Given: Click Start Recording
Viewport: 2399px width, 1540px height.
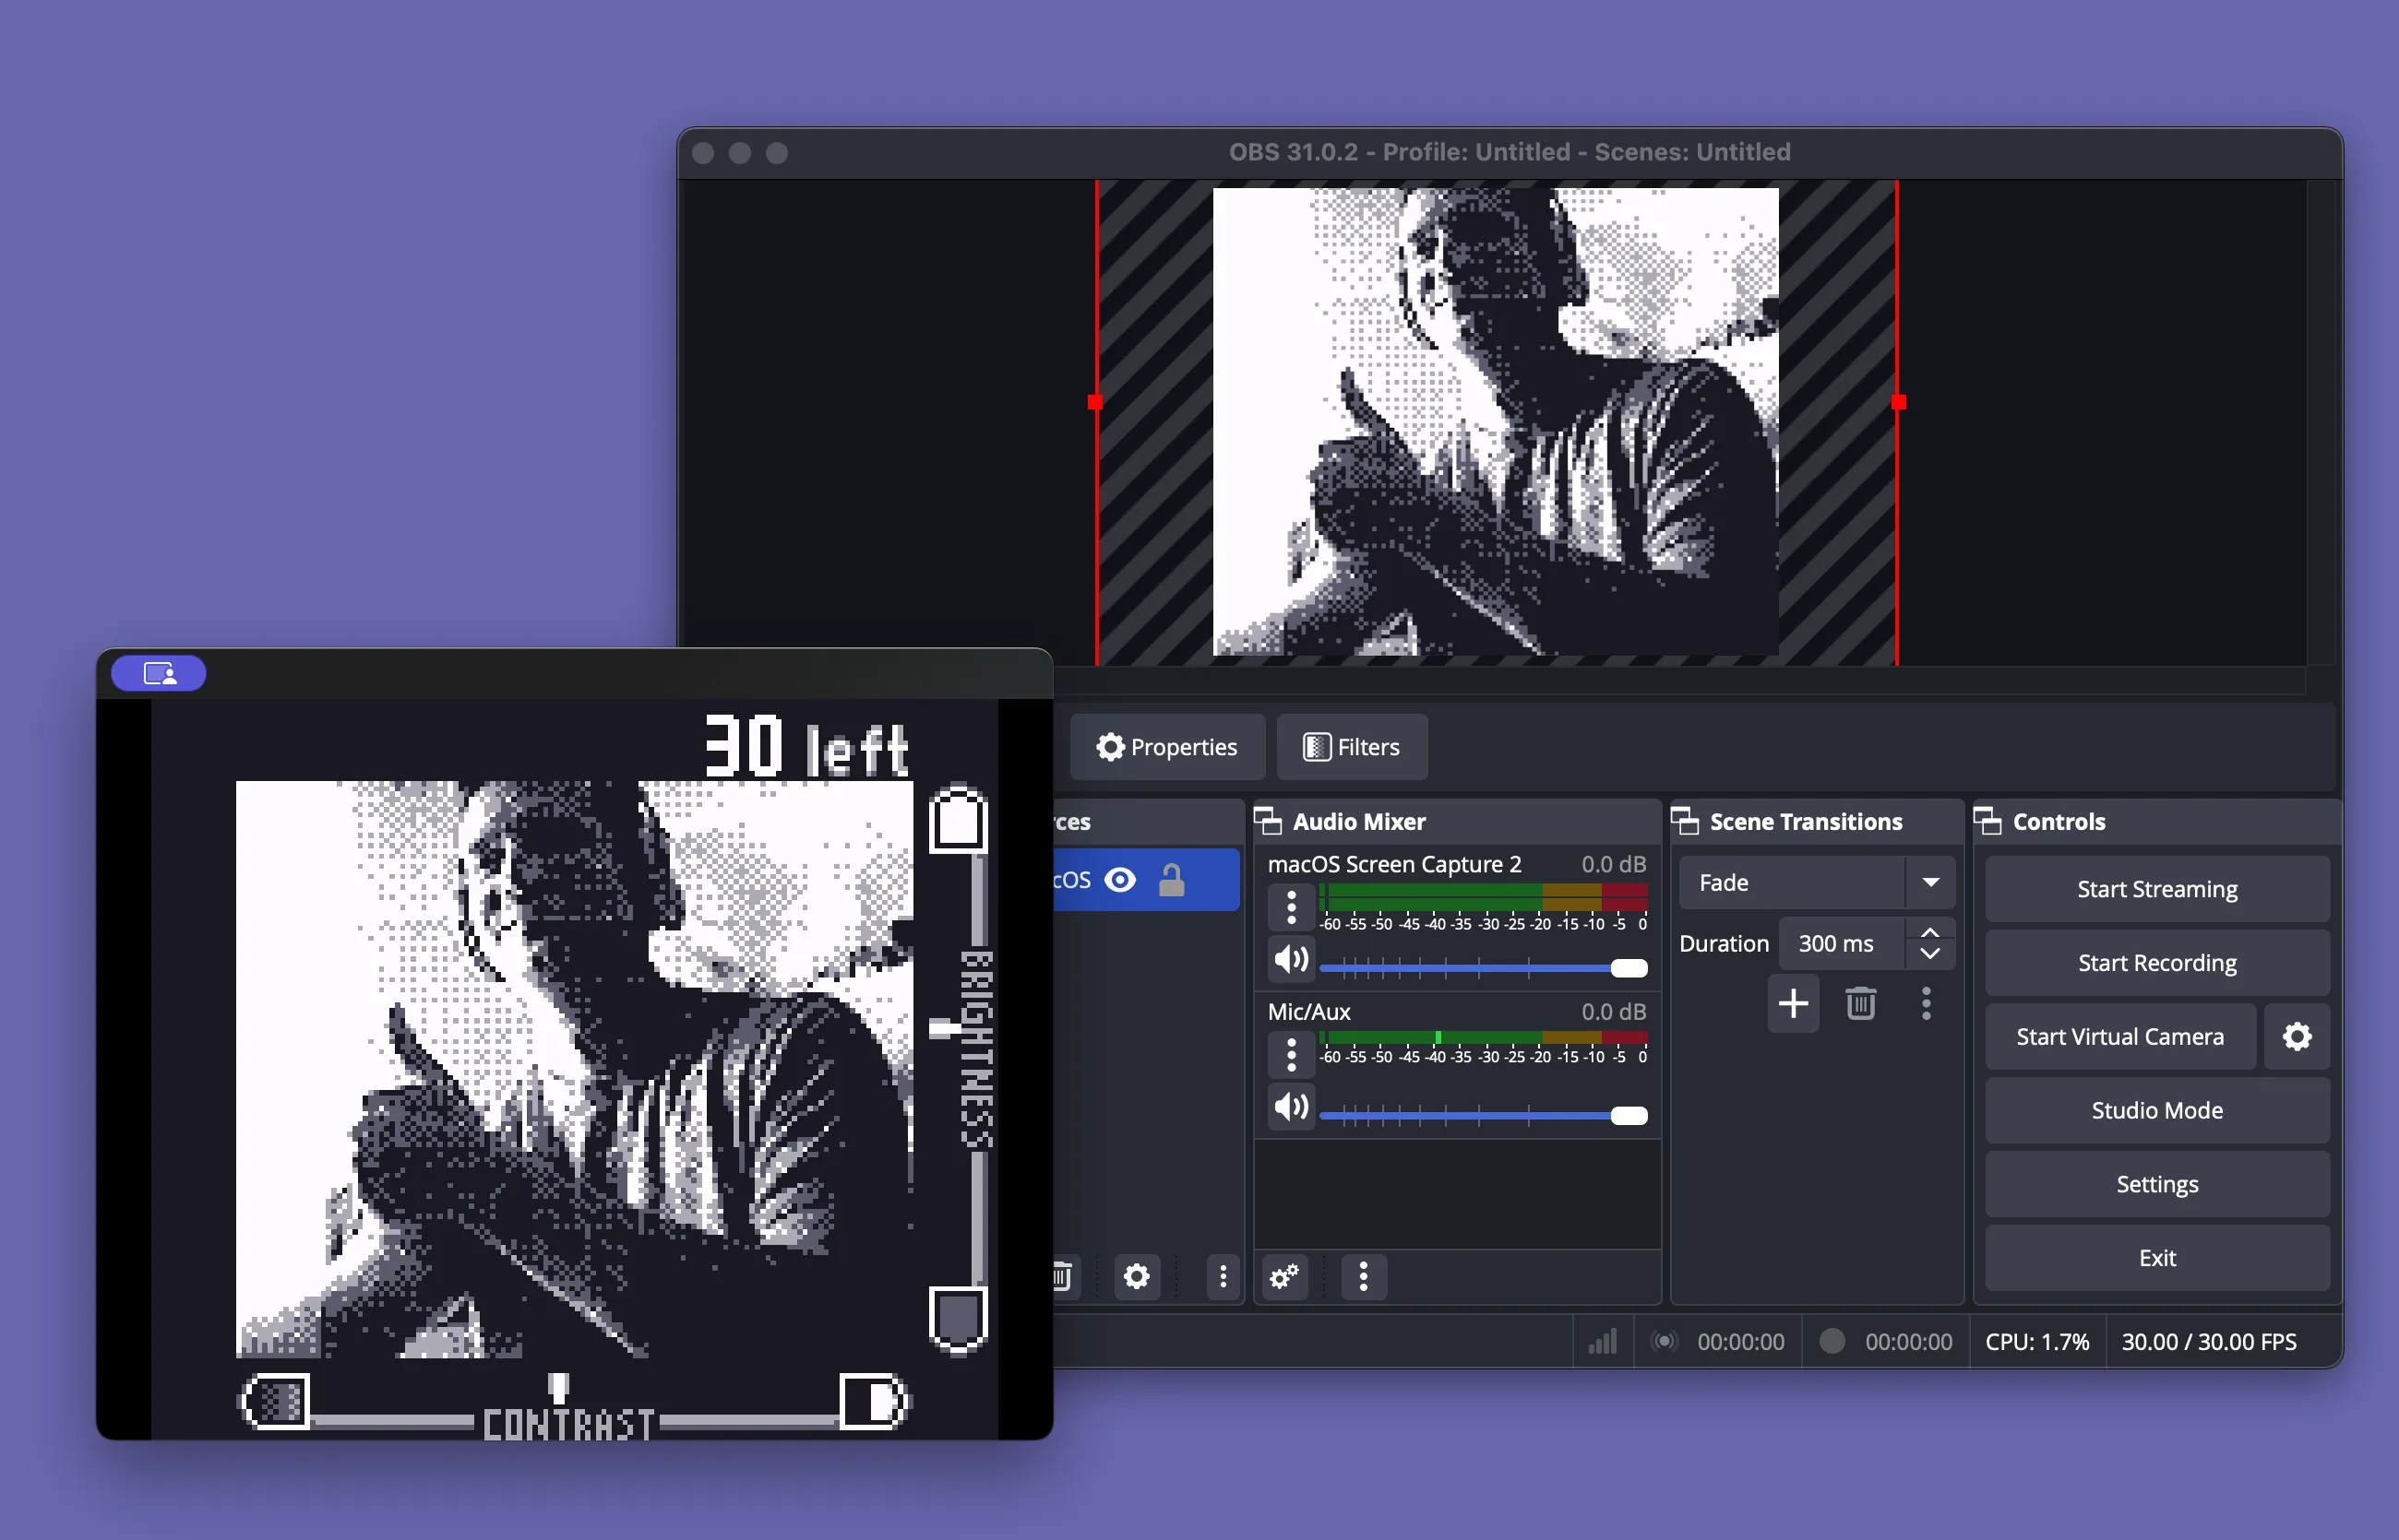Looking at the screenshot, I should [2157, 963].
